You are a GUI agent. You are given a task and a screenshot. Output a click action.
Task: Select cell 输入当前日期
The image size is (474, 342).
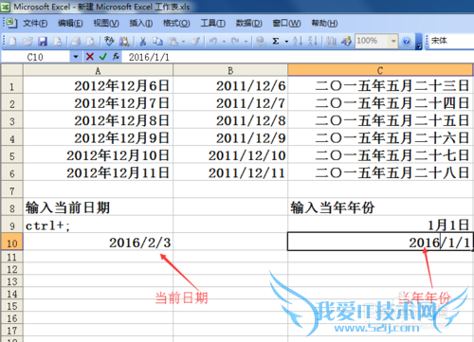[98, 207]
